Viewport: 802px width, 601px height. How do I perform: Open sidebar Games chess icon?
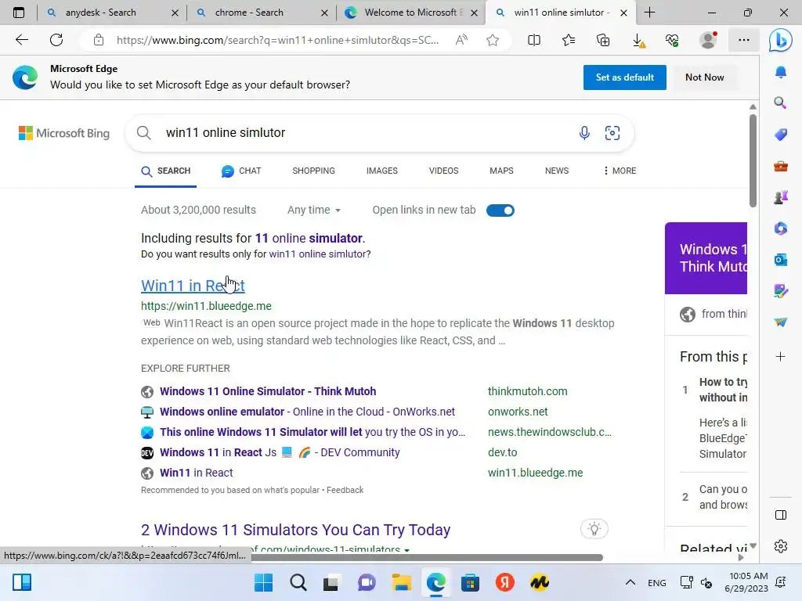click(x=781, y=197)
